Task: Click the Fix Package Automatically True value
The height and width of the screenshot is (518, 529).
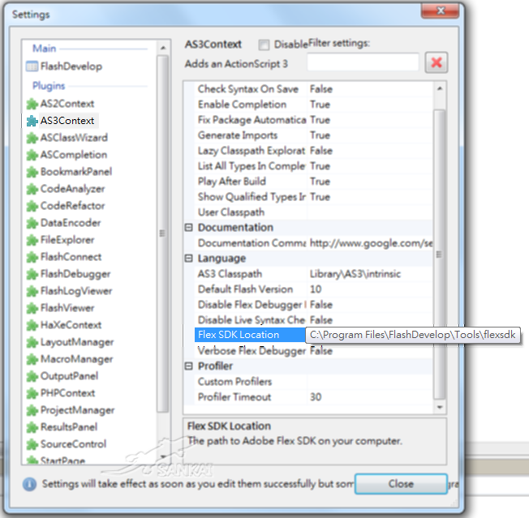Action: pos(320,120)
